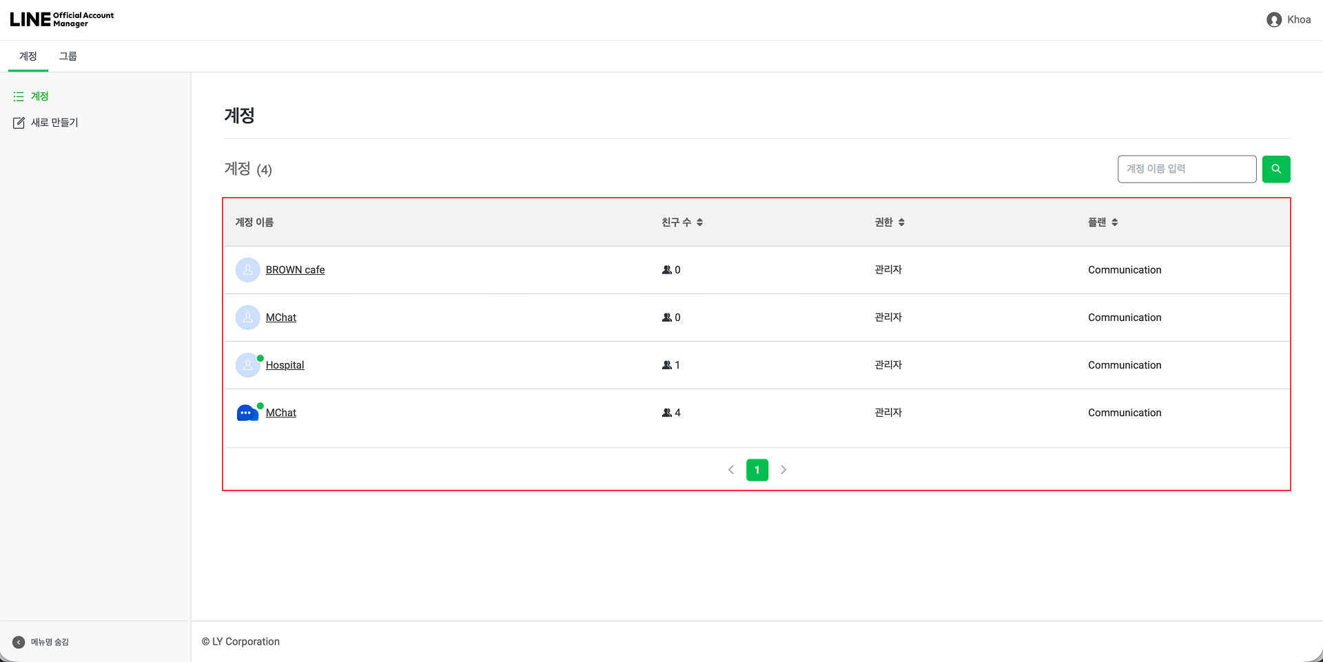Click the 새로 만들기 sidebar item

(54, 123)
